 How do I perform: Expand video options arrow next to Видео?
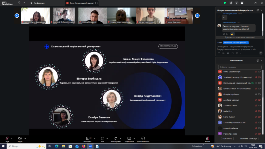(x=25, y=138)
